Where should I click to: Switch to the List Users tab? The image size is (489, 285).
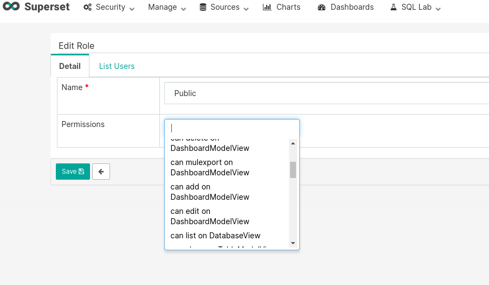117,66
